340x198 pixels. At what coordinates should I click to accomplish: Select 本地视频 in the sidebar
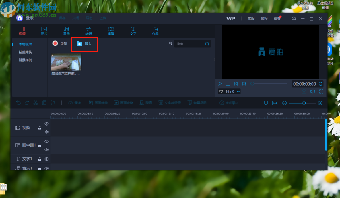[25, 44]
